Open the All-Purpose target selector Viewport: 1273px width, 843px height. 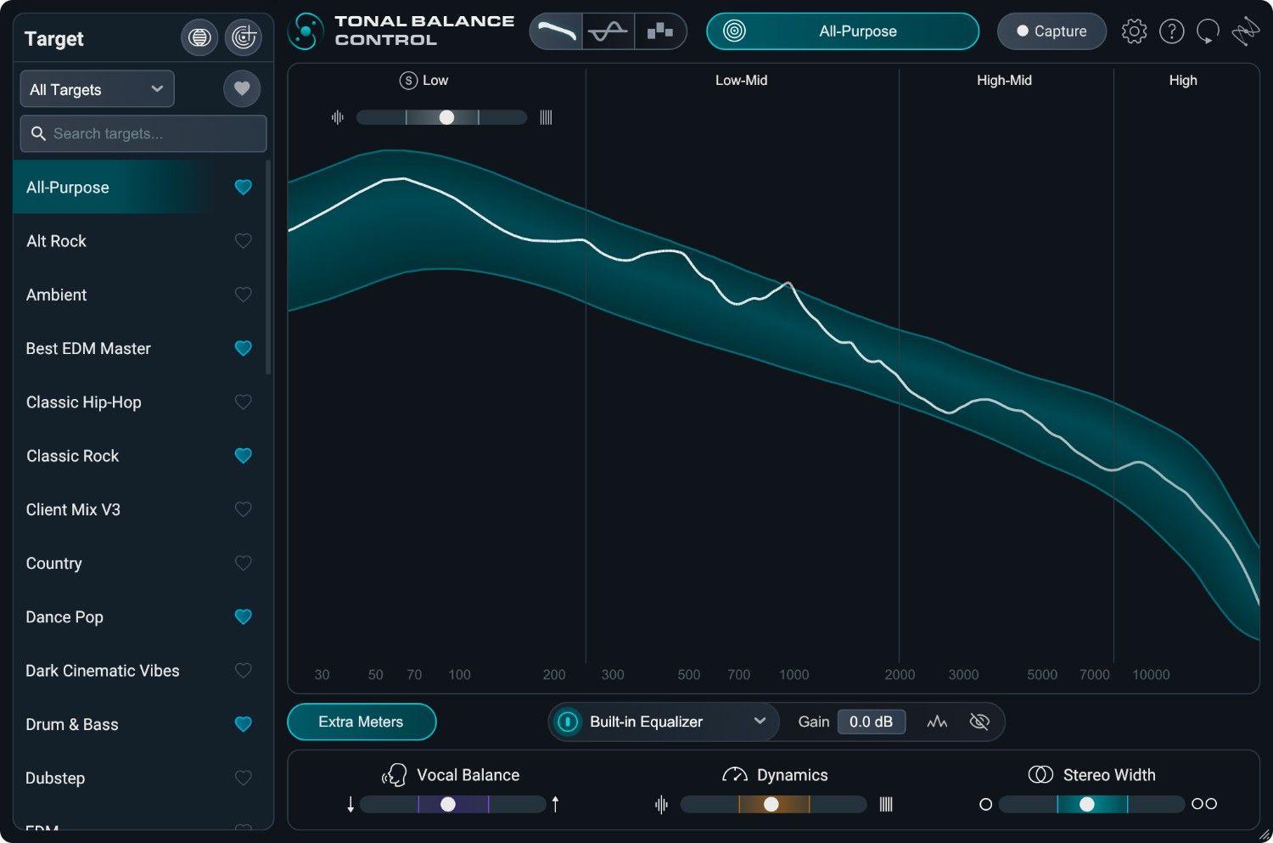[x=842, y=31]
